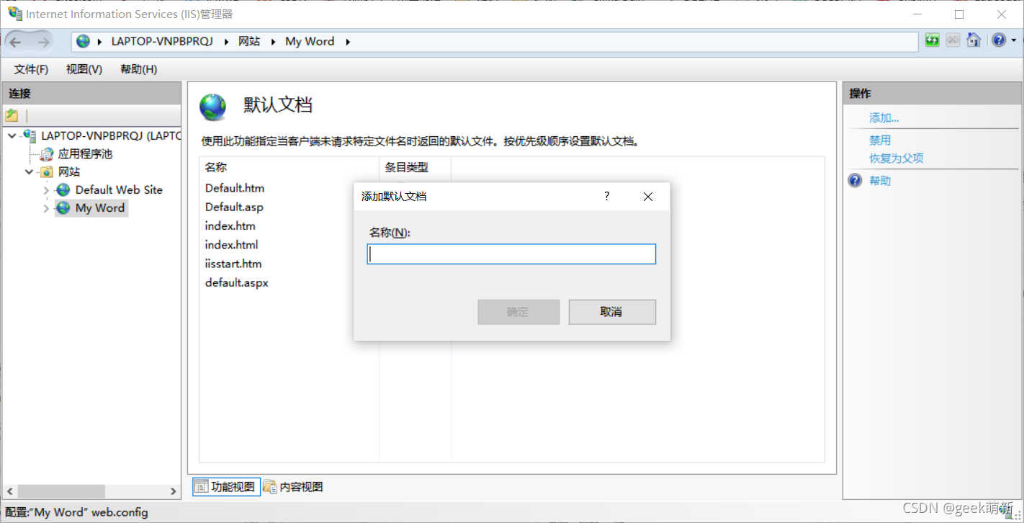
Task: Collapse the LAPTOP-VNPBPRQJ server node
Action: [x=12, y=135]
